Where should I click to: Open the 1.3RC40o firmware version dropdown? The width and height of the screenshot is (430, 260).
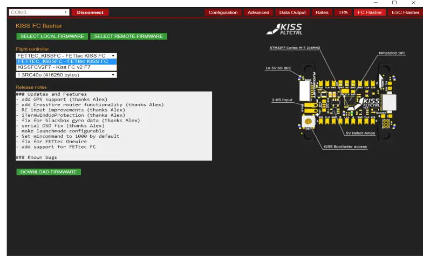coord(66,75)
